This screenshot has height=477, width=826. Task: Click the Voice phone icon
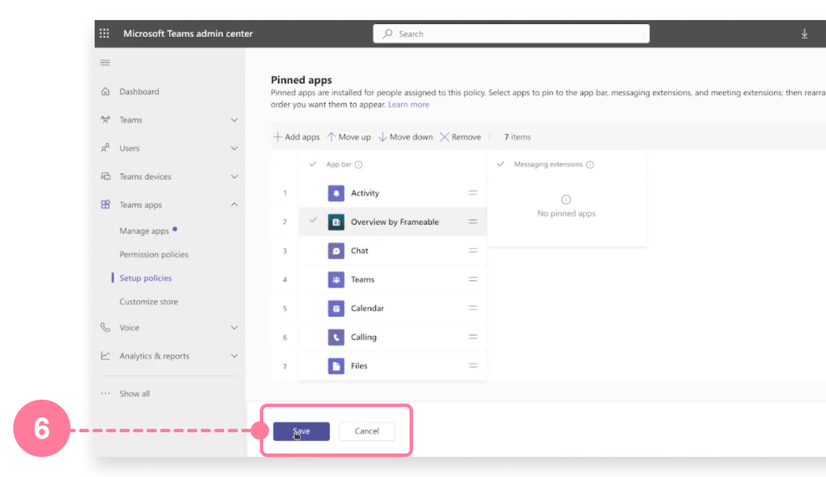coord(105,327)
